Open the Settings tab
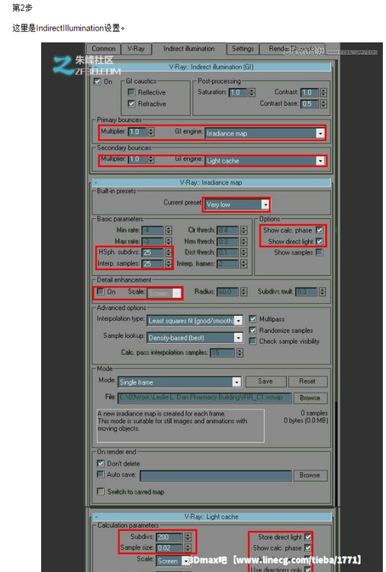This screenshot has height=572, width=386. (243, 49)
